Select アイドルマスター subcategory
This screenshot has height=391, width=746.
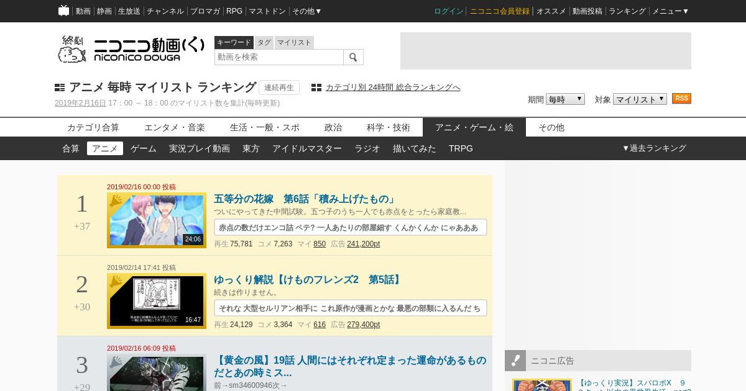[x=307, y=148]
